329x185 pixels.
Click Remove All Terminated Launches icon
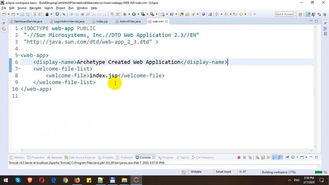click(250, 158)
